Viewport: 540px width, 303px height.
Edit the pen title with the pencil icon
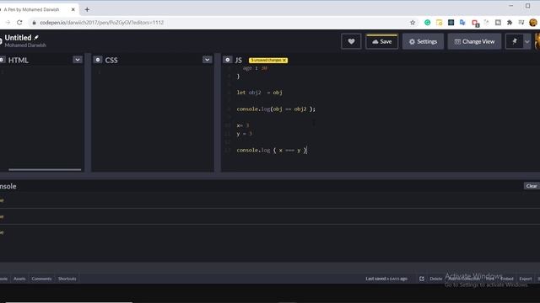tap(36, 37)
